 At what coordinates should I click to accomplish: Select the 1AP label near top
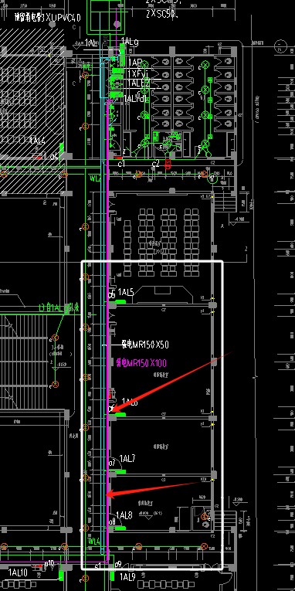click(x=135, y=63)
